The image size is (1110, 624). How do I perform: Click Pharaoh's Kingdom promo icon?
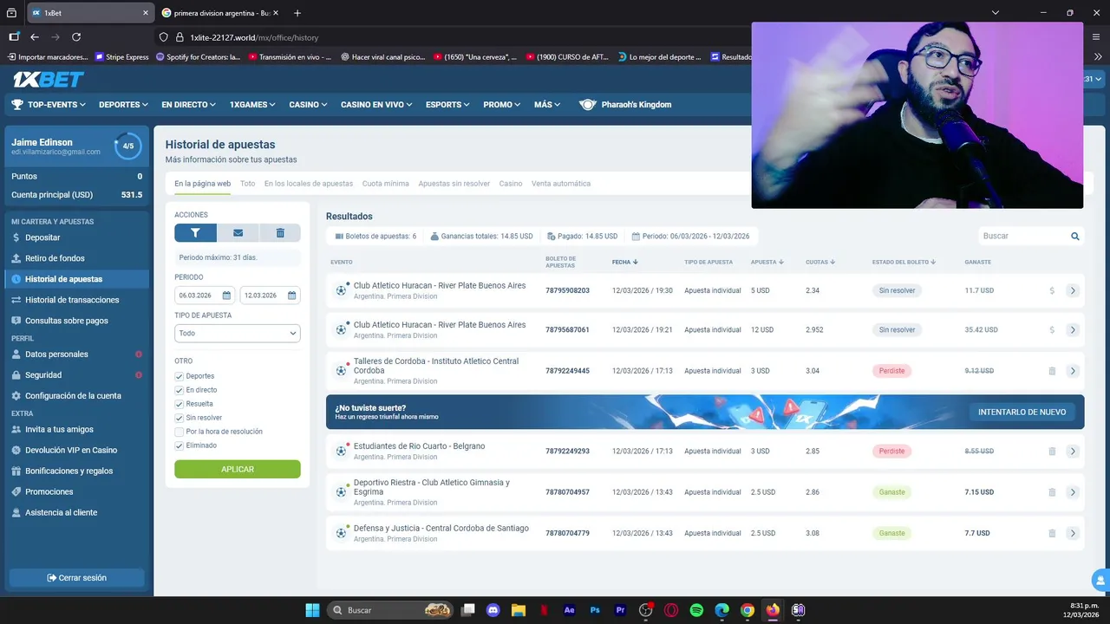[x=588, y=105]
